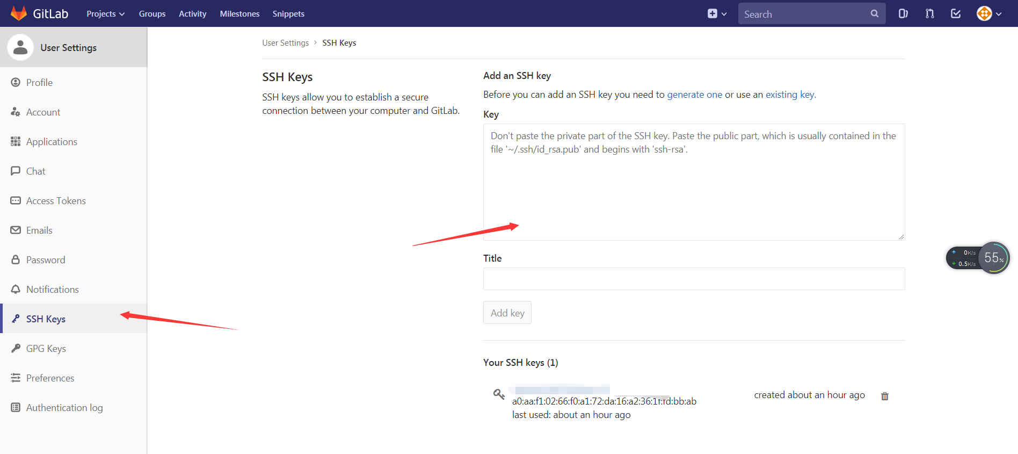Click SSH Keys breadcrumb link

pyautogui.click(x=339, y=43)
